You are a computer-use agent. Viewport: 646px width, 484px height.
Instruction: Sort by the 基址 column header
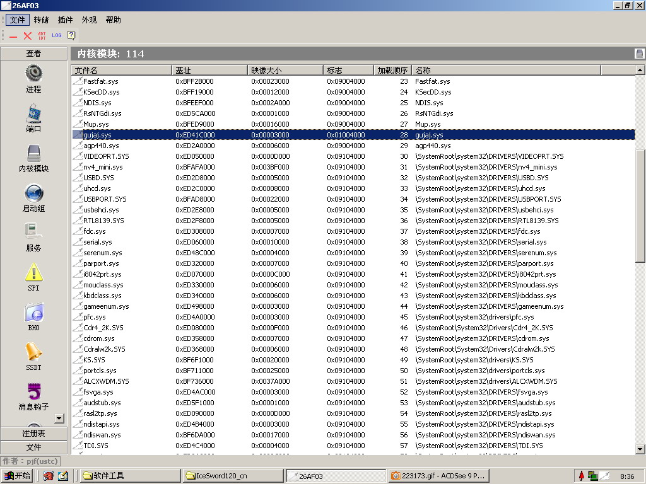pos(209,71)
